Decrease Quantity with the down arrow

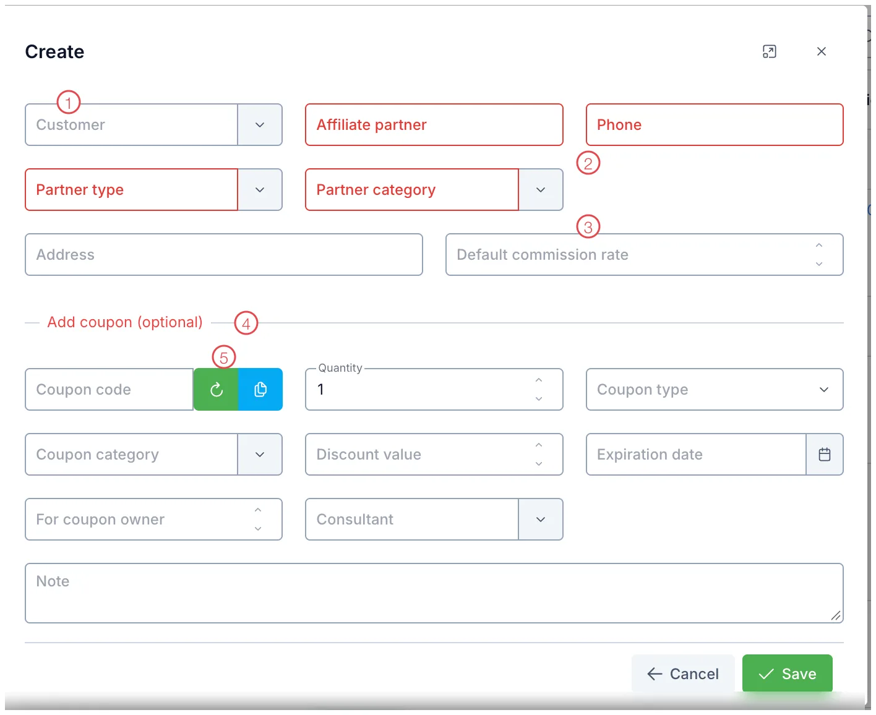click(x=539, y=399)
